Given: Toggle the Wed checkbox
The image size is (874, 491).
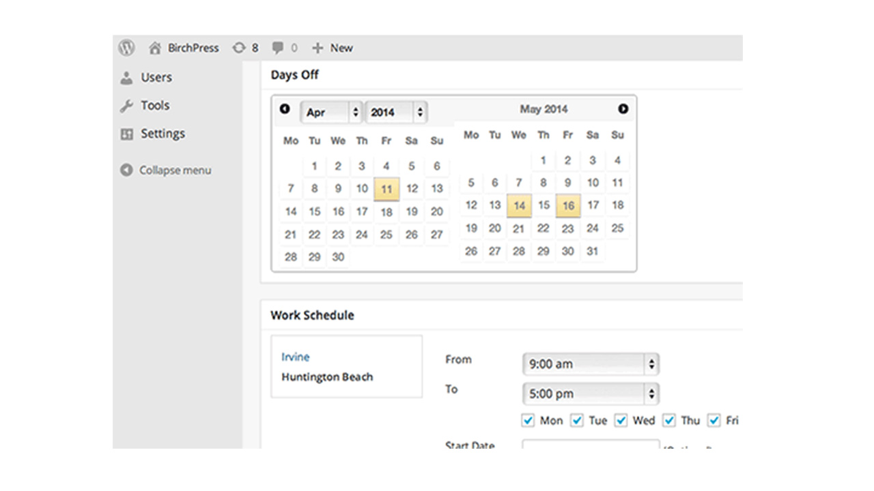Looking at the screenshot, I should click(x=621, y=420).
